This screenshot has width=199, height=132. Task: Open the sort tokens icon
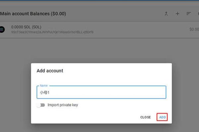pos(188,14)
